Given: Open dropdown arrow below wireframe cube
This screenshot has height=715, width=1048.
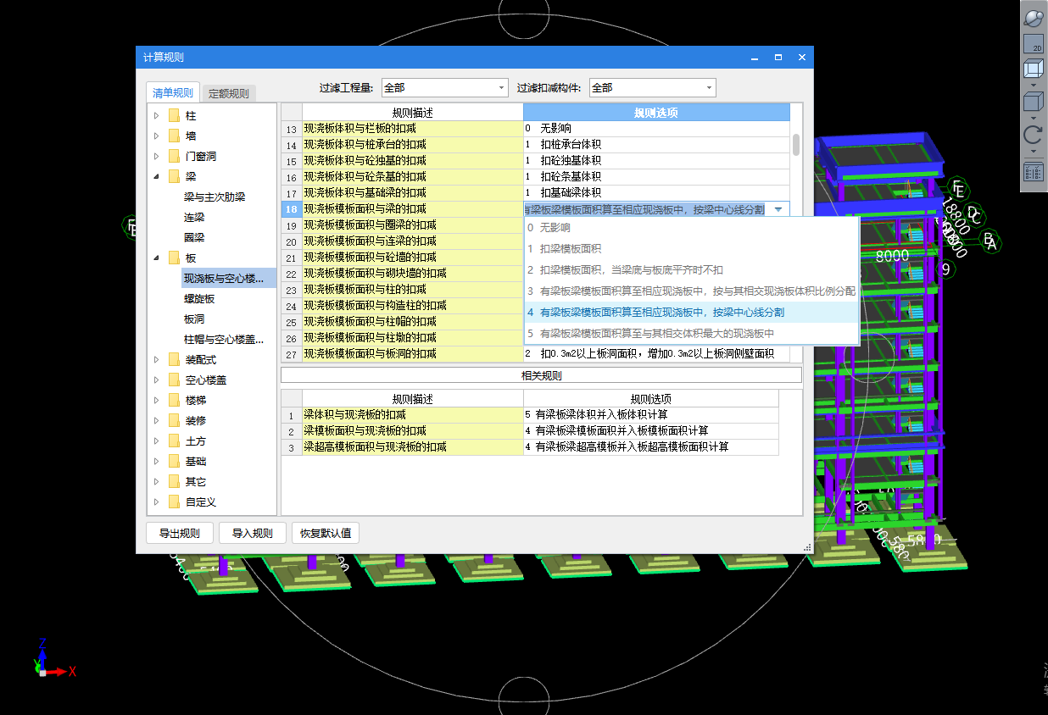Looking at the screenshot, I should (1034, 86).
